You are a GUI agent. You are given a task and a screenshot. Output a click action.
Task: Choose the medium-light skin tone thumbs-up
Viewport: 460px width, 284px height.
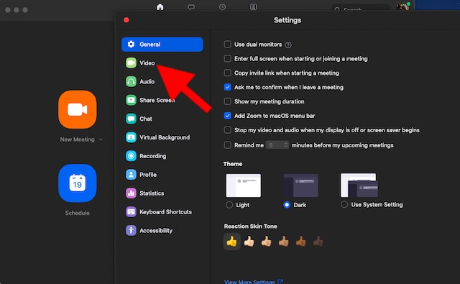pyautogui.click(x=267, y=242)
